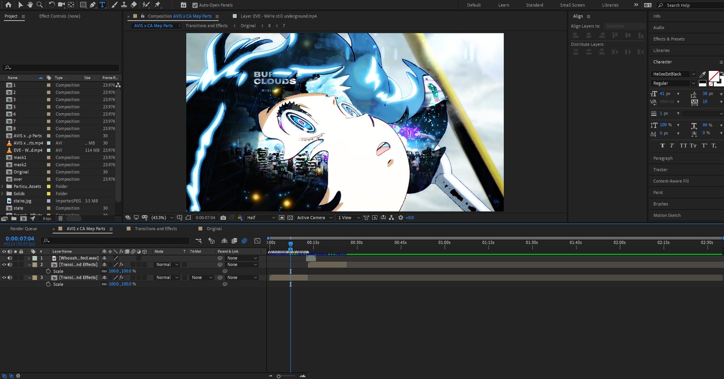The image size is (724, 379).
Task: Open the Half resolution dropdown
Action: (261, 218)
